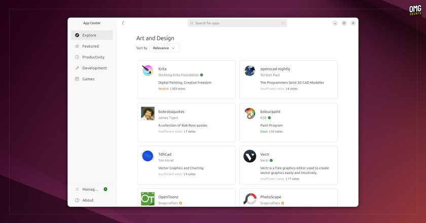
Task: Maximize the App Center window
Action: click(344, 23)
